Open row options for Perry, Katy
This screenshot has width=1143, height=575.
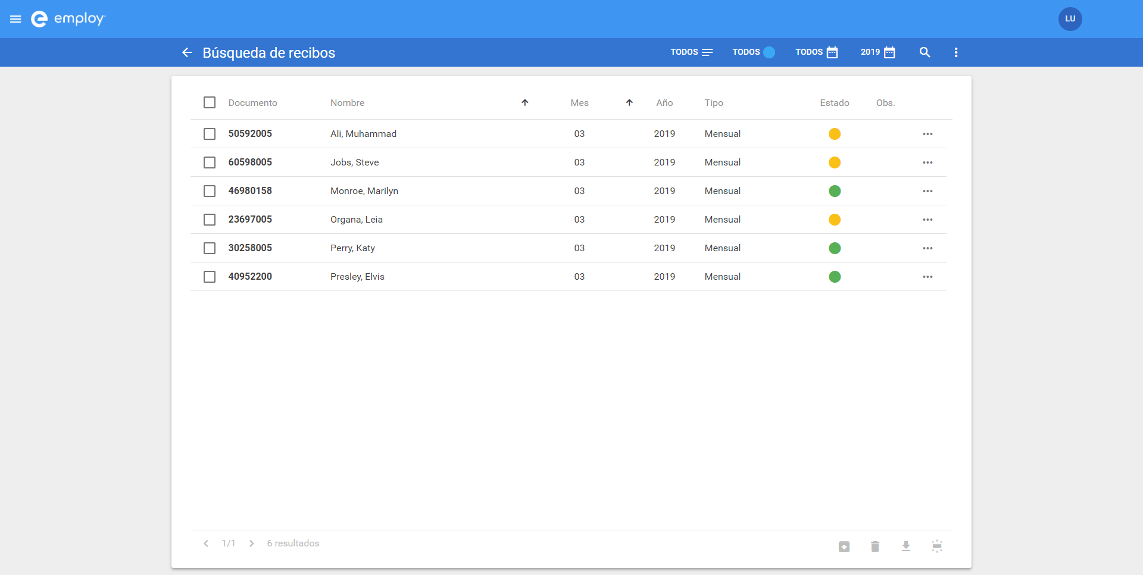click(927, 248)
